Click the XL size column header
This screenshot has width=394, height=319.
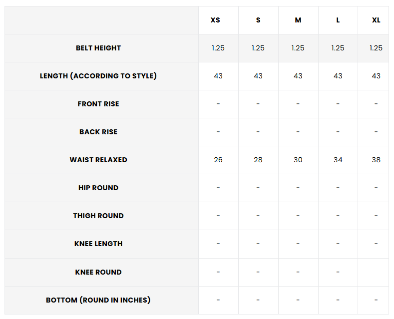click(x=376, y=20)
